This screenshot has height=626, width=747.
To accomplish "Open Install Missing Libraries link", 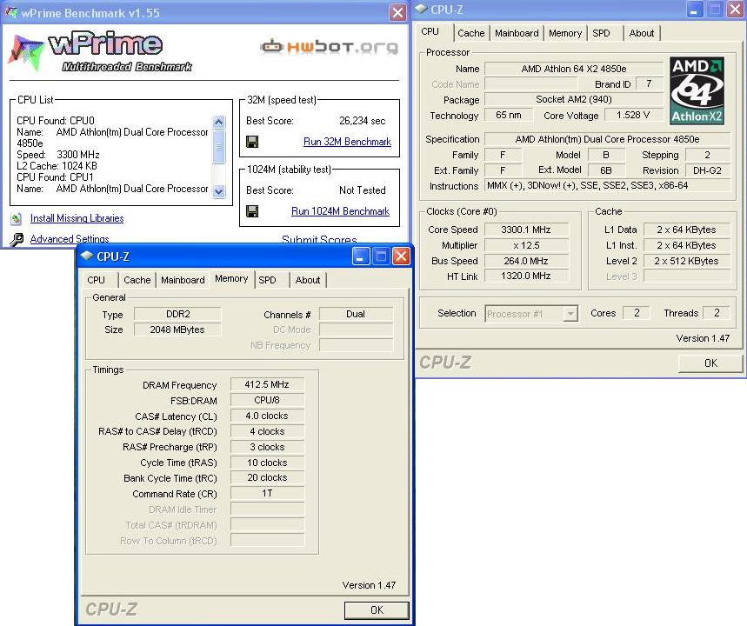I will click(x=77, y=218).
